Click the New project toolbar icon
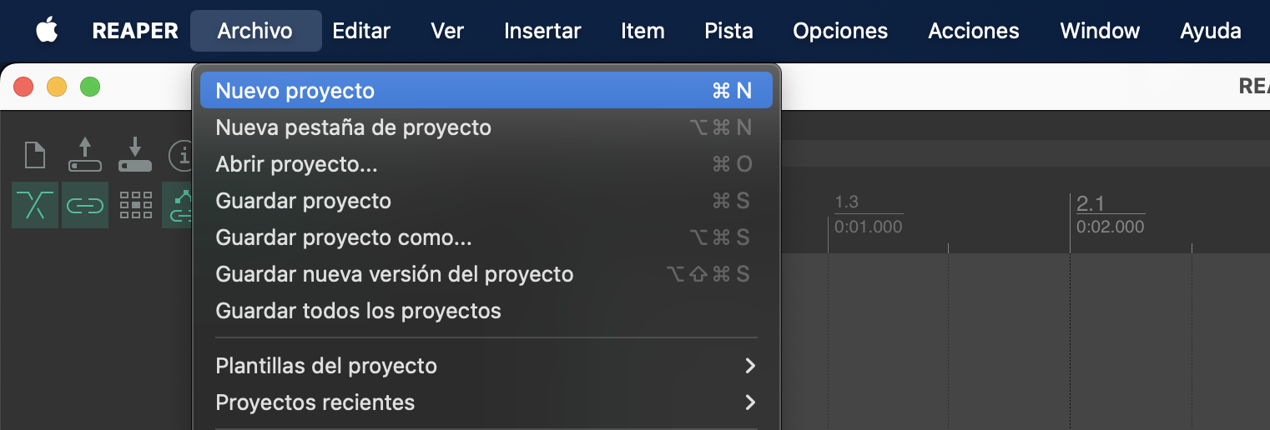 [x=35, y=155]
